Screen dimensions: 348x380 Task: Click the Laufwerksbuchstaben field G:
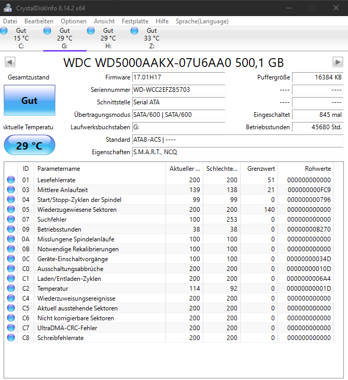click(x=179, y=127)
